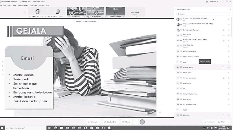This screenshot has width=233, height=130.
Task: Click camera icon for AZYEERA NATASHA
Action: 223,41
